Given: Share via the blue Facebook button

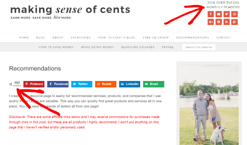Looking at the screenshot, I should [58, 84].
